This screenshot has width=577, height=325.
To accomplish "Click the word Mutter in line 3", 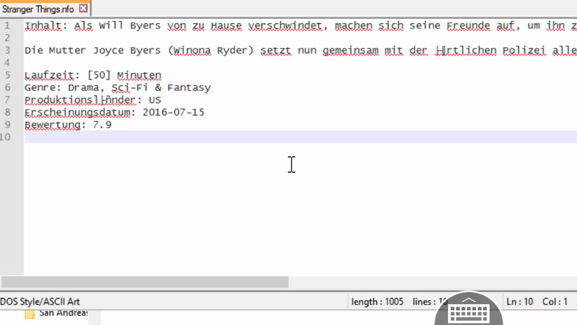I will coord(68,50).
